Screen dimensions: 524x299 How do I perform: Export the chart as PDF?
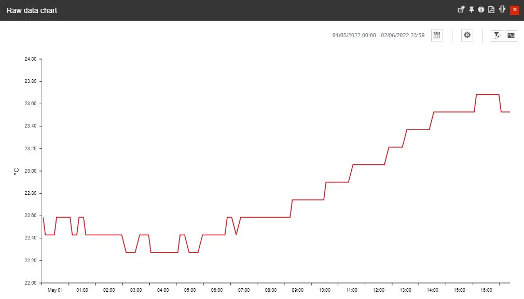pos(491,9)
